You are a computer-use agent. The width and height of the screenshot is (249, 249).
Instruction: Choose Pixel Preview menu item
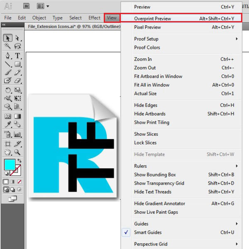tap(181, 27)
